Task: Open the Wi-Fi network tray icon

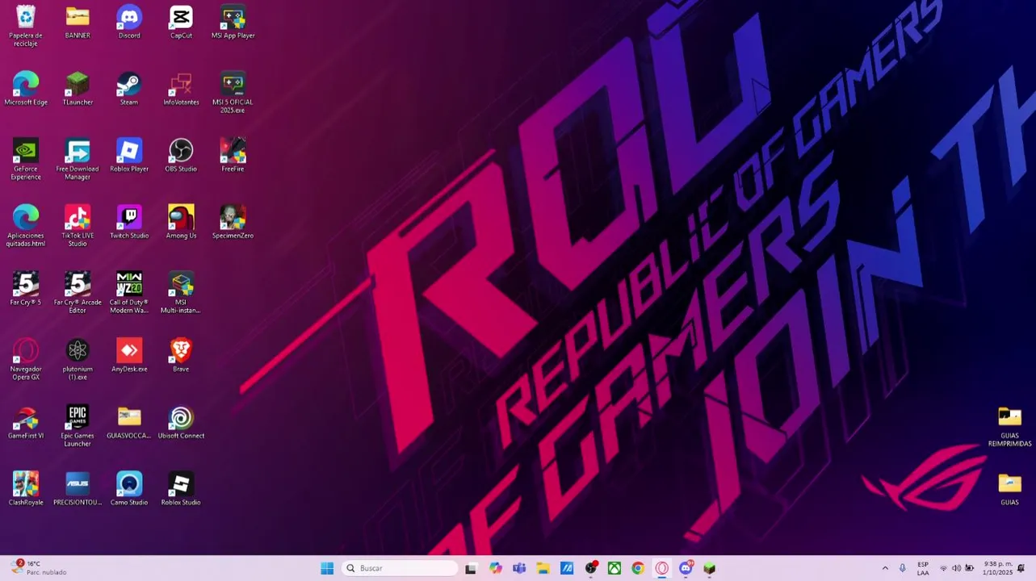Action: click(x=943, y=568)
